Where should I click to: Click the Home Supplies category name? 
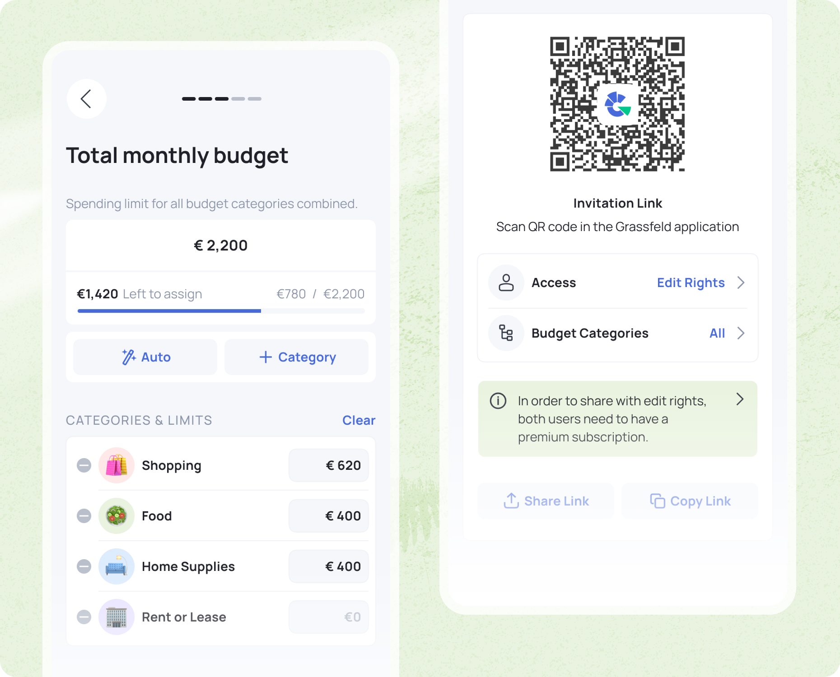188,566
